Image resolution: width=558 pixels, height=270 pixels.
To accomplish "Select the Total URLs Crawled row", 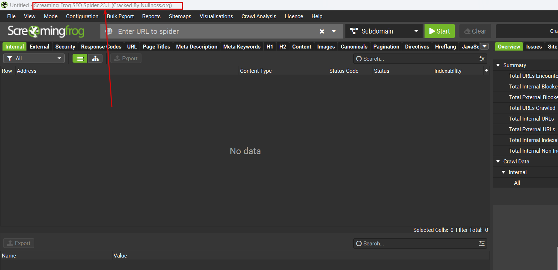I will pos(525,108).
